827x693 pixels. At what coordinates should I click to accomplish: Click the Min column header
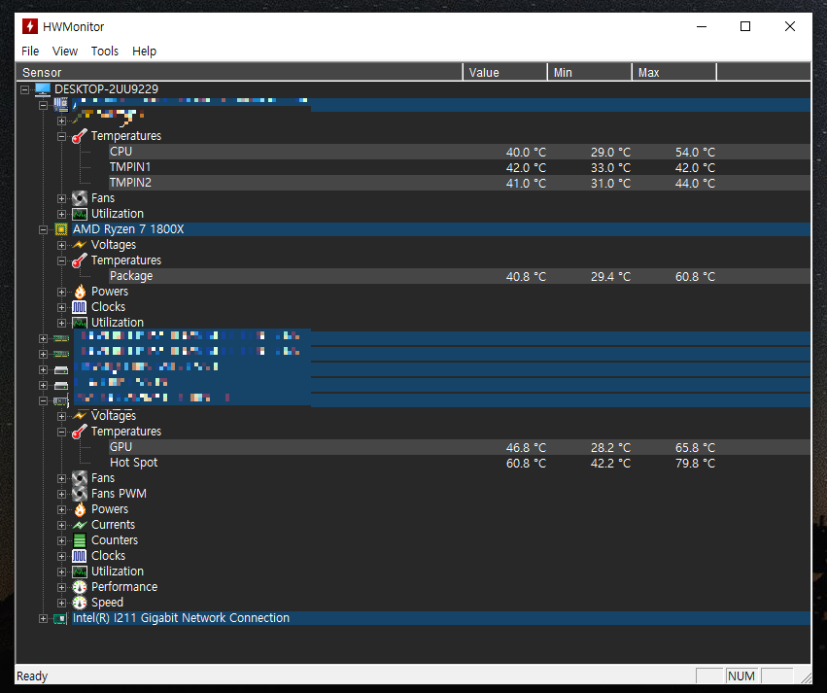point(590,72)
